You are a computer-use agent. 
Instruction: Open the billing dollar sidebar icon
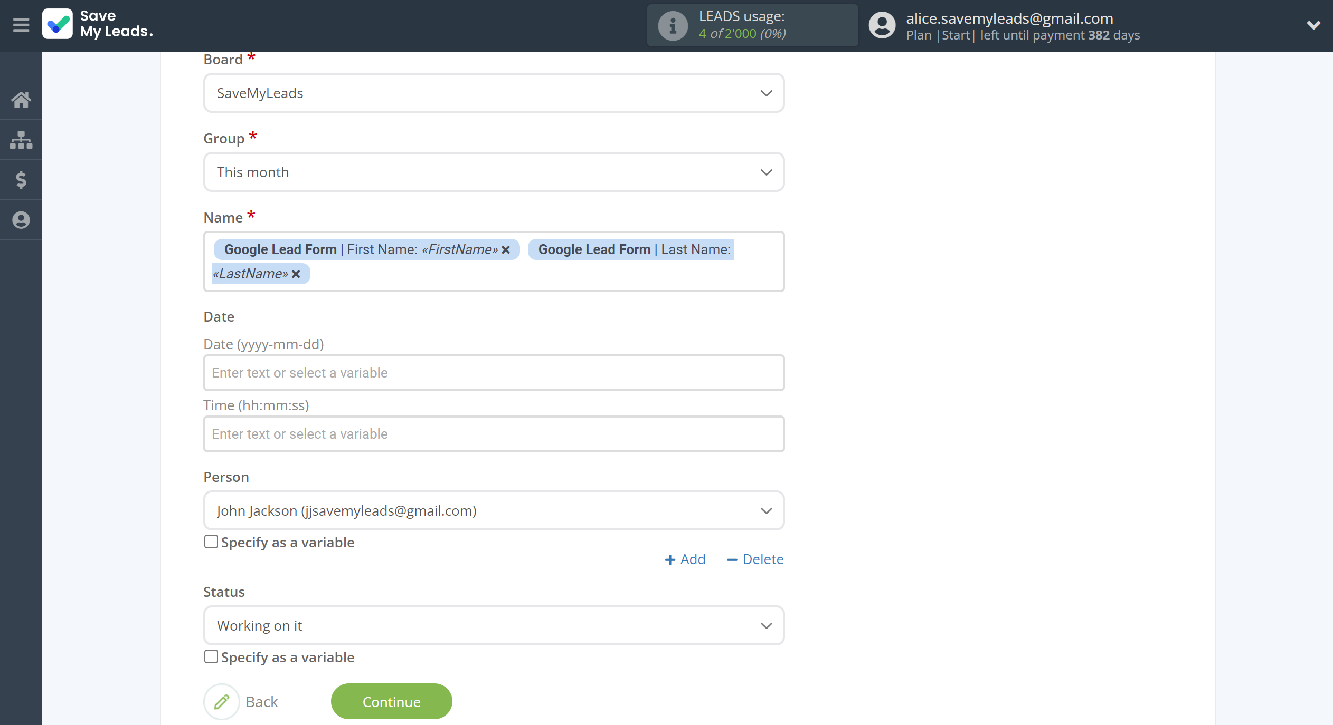tap(21, 180)
